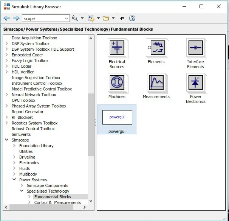Expand HDL Coder tree node
Viewport: 229px width, 221px height.
point(7,66)
